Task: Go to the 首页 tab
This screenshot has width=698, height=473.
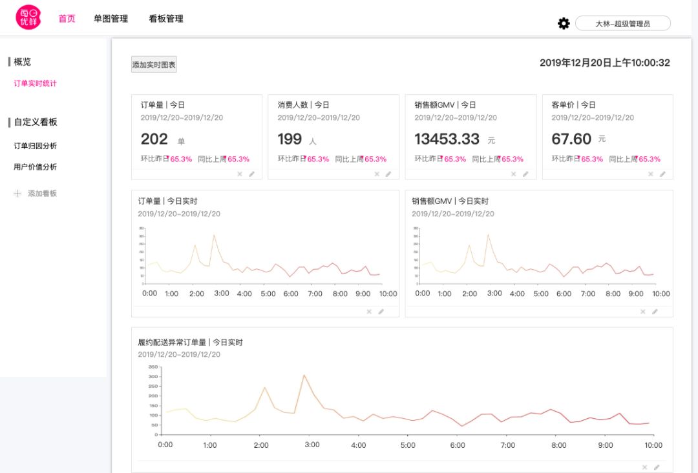Action: tap(67, 19)
